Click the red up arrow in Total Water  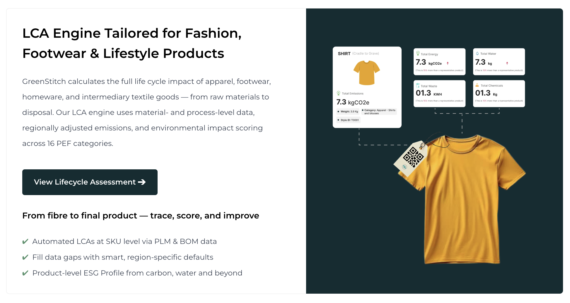pos(507,63)
